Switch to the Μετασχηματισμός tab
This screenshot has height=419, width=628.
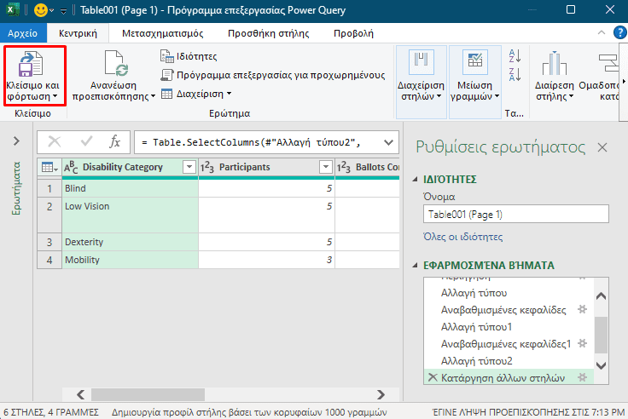163,33
